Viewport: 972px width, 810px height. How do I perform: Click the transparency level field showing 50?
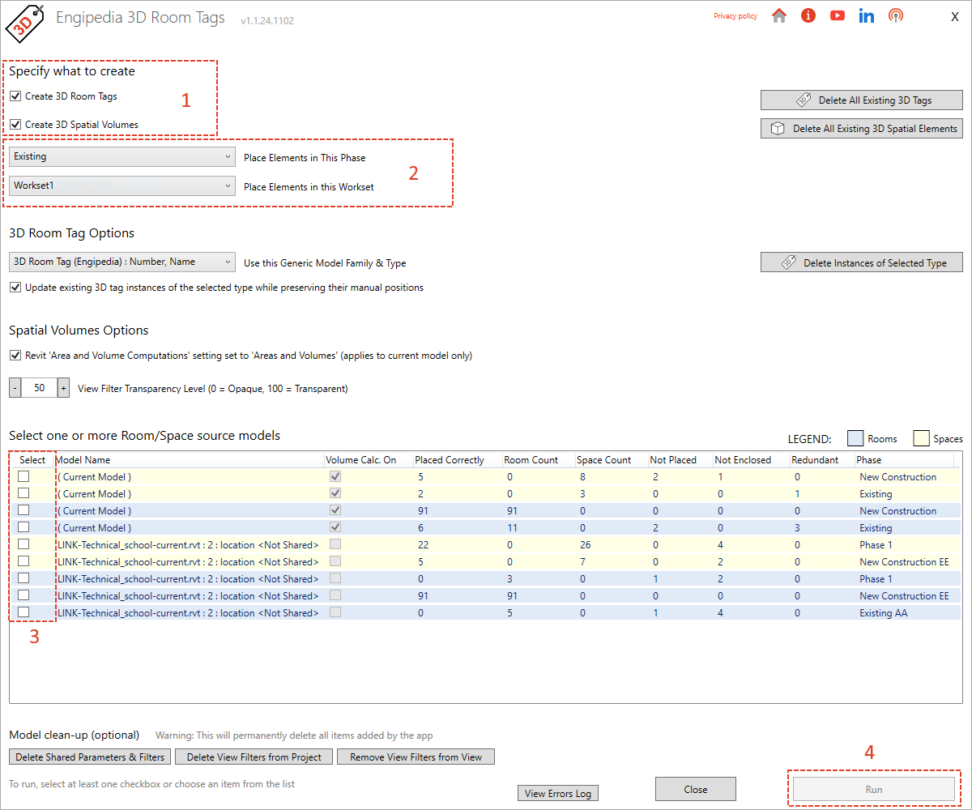tap(40, 388)
